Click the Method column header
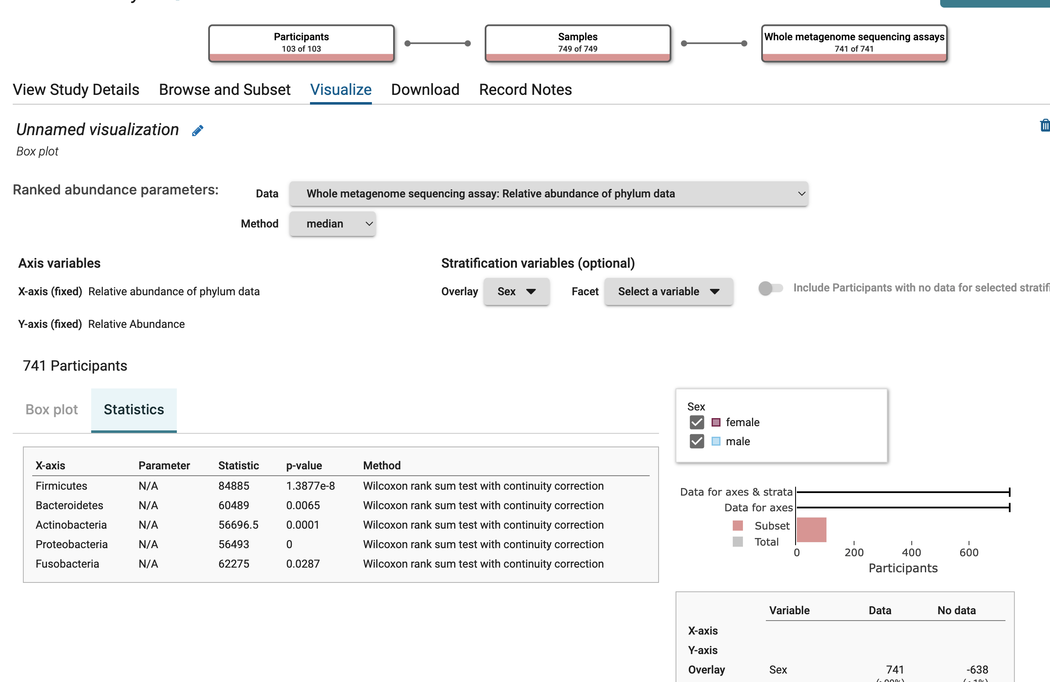This screenshot has height=682, width=1050. [x=382, y=465]
